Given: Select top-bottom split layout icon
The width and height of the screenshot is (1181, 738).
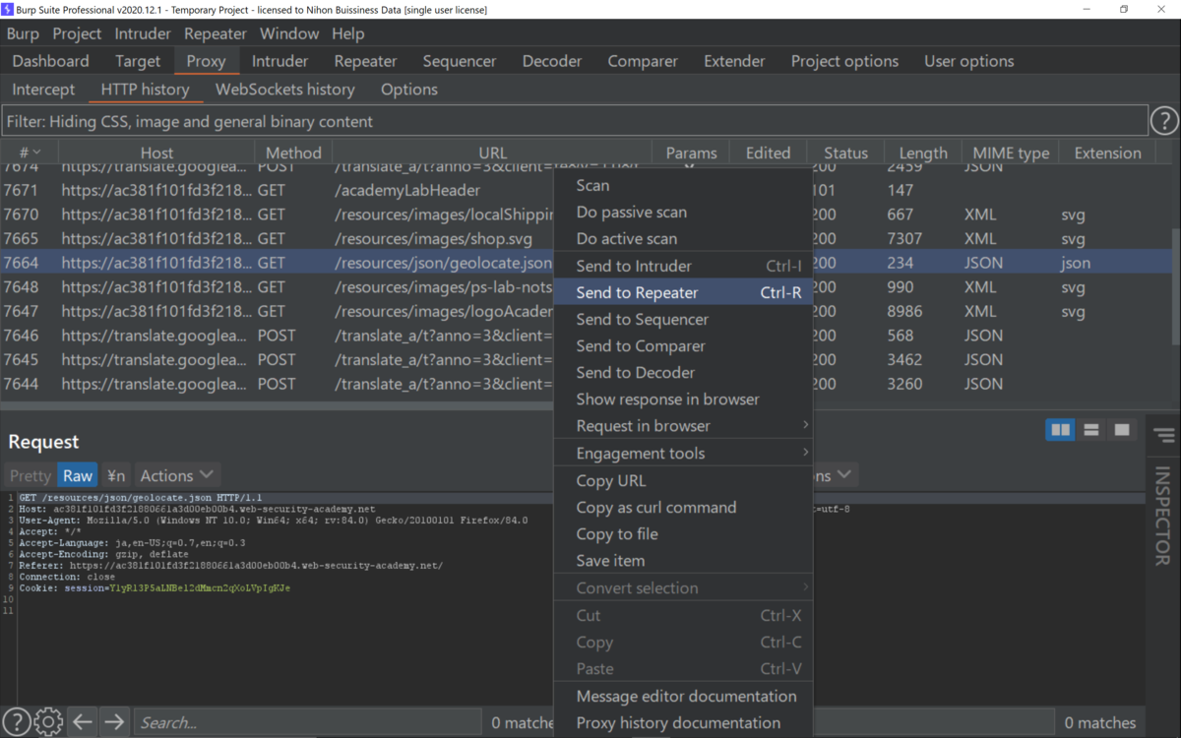Looking at the screenshot, I should click(x=1090, y=430).
